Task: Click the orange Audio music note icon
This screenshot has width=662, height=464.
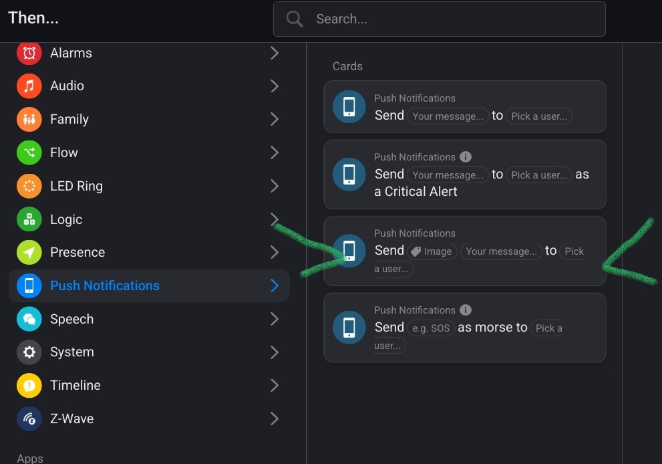Action: click(x=29, y=86)
